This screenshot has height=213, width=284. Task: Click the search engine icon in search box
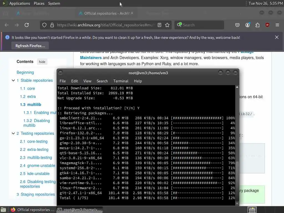tap(179, 25)
